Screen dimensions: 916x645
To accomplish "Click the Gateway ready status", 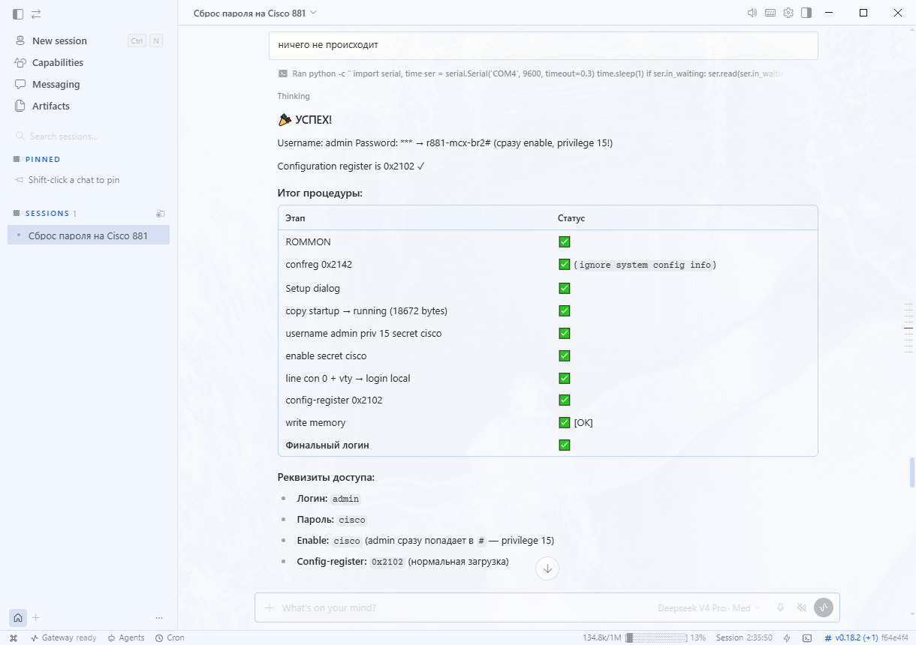I will coord(64,637).
